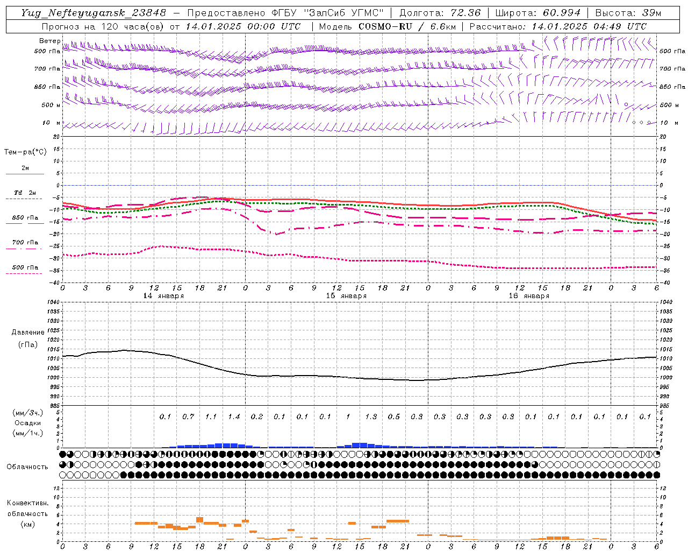
Task: Click the '(гПа)' unit label under Давление
Action: point(28,345)
